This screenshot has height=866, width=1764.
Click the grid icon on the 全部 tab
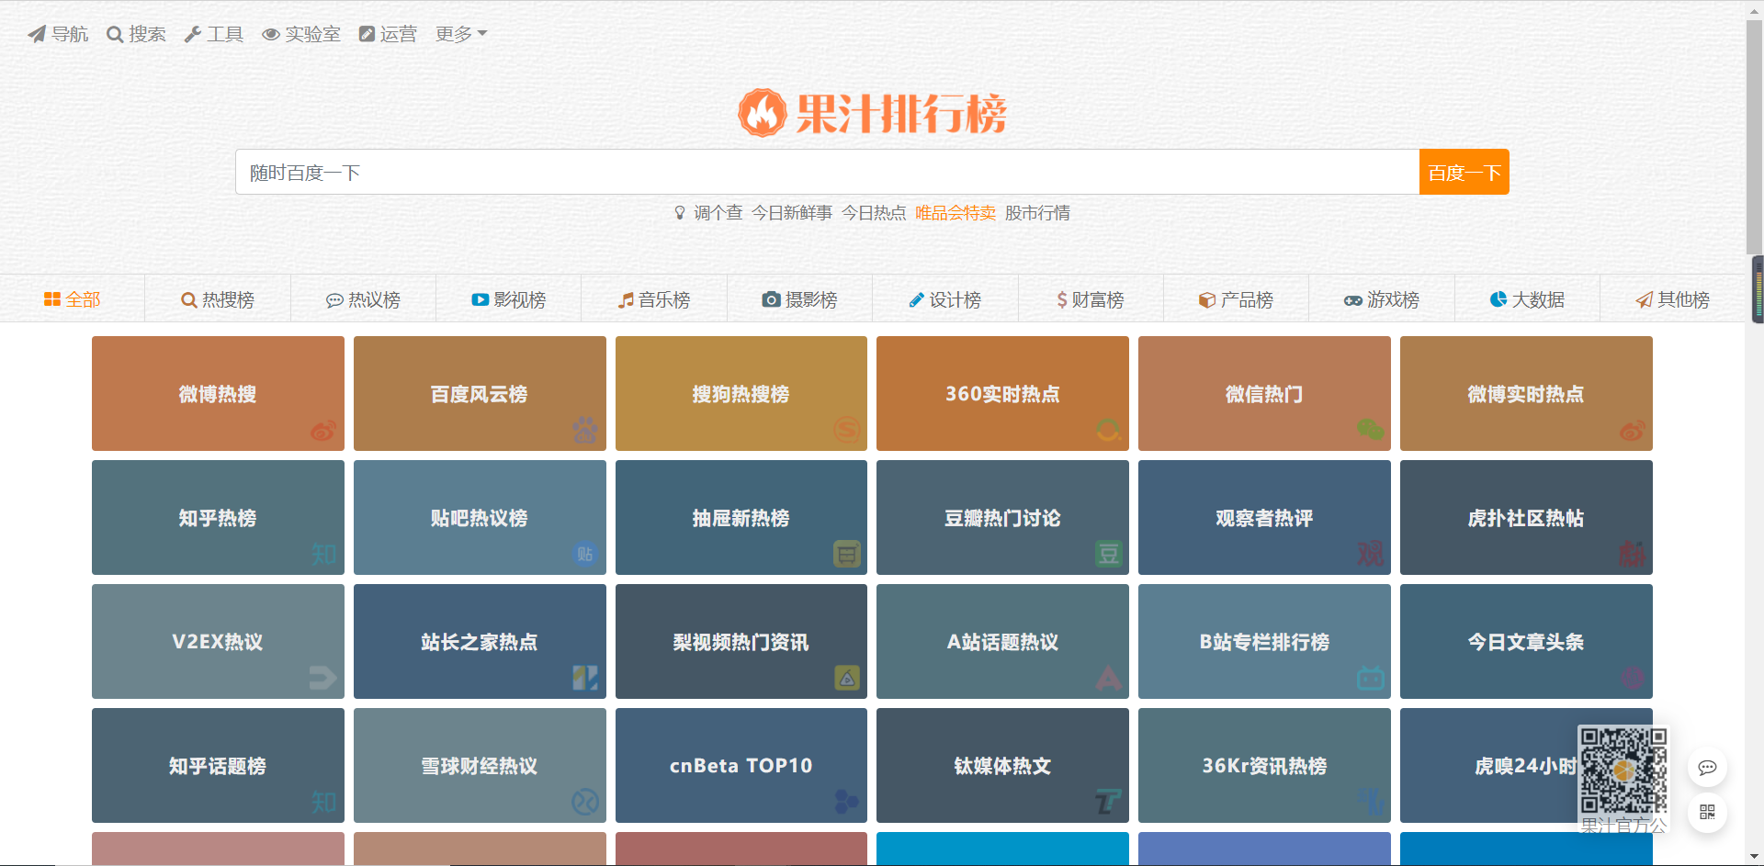point(52,299)
